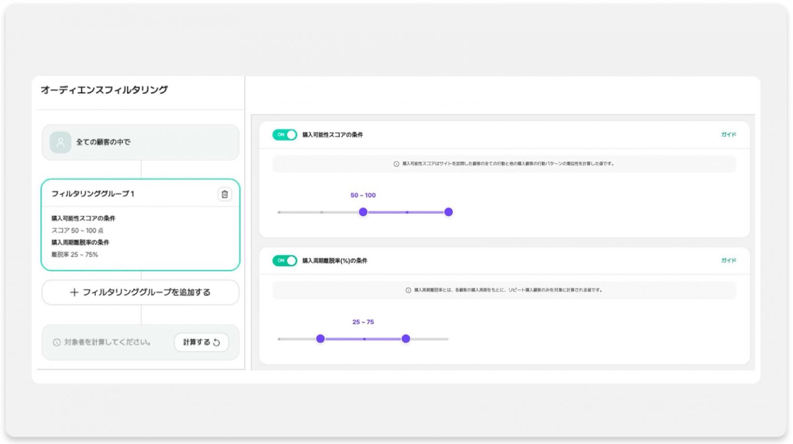Click the info icon in the 購入可能性スコア description
The height and width of the screenshot is (444, 793).
(396, 164)
